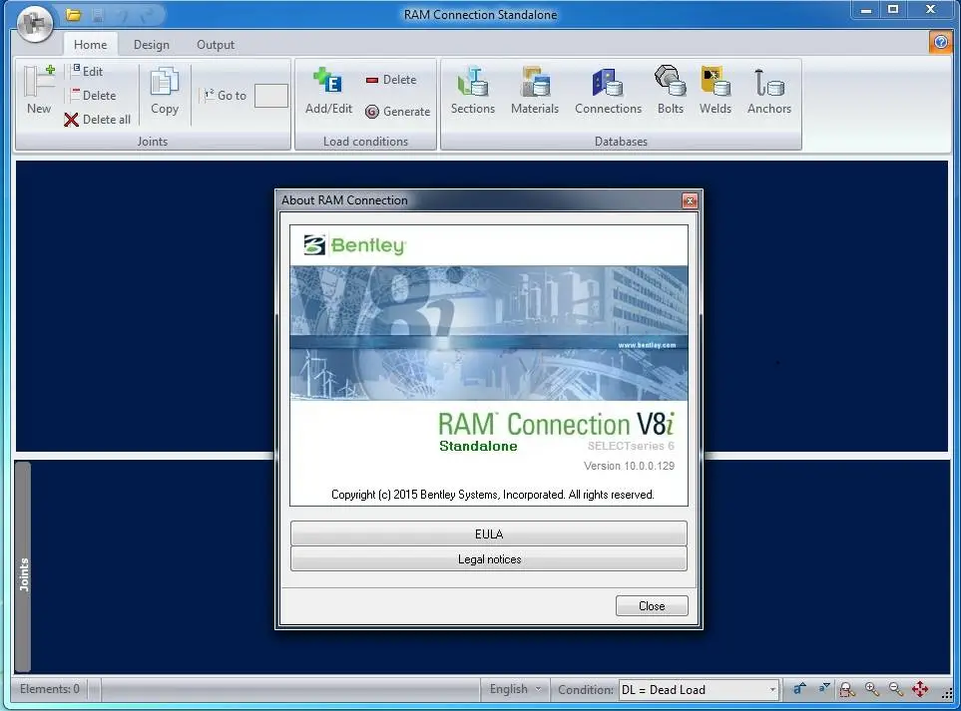961x711 pixels.
Task: Open the Welds database
Action: pos(716,91)
